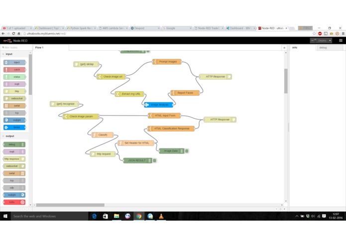Select the status node in palette

(14, 77)
